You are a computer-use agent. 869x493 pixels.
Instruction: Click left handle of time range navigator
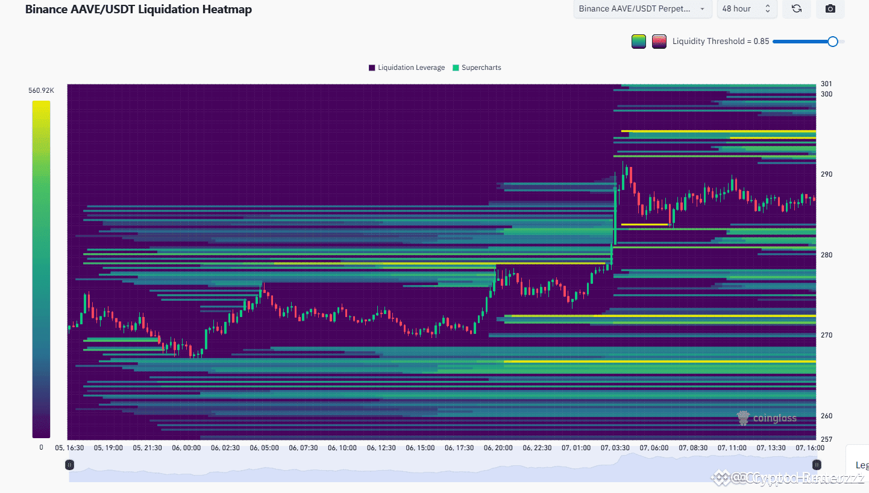point(69,465)
